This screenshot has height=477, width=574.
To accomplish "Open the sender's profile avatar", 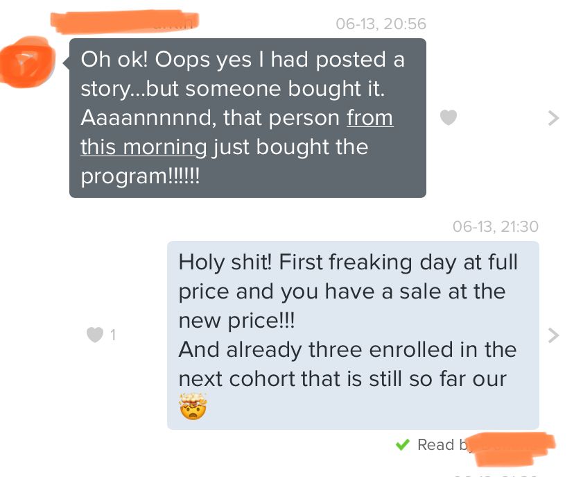I will coord(26,62).
